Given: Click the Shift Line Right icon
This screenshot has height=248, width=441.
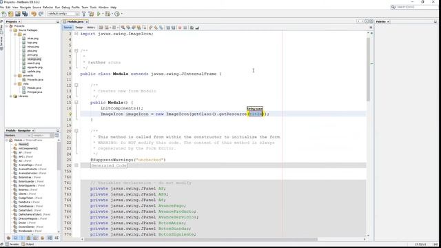Looking at the screenshot, I should tap(173, 28).
